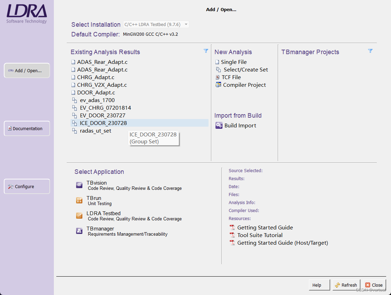Click the TCF File document icon
391x295 pixels.
pyautogui.click(x=218, y=77)
